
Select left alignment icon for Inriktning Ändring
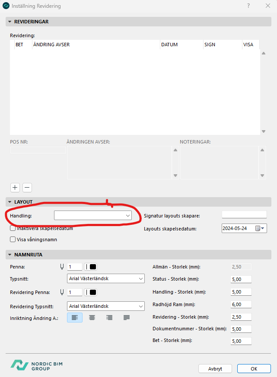75,318
